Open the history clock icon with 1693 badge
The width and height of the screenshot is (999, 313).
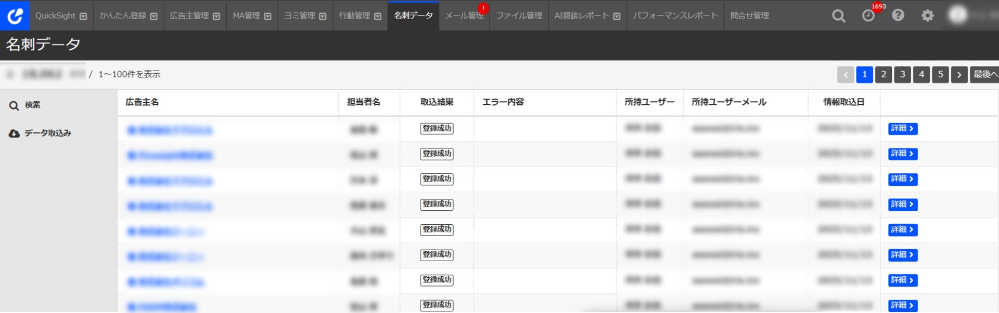[868, 16]
